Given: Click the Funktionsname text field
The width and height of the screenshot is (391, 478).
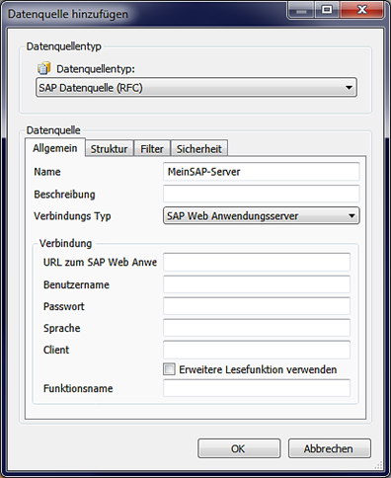Looking at the screenshot, I should point(257,388).
